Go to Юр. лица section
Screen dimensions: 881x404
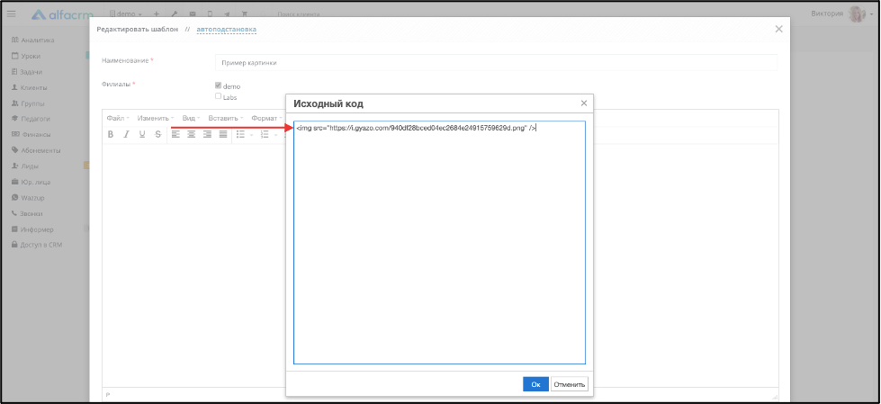coord(31,182)
